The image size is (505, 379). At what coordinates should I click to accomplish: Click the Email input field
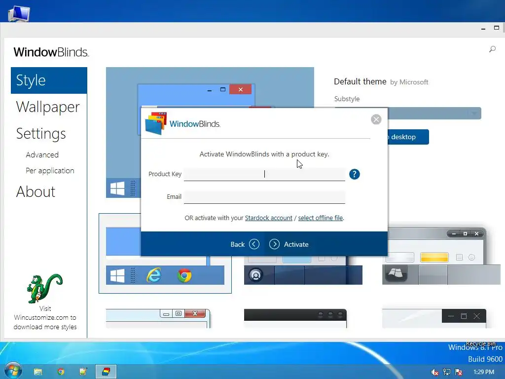click(264, 197)
